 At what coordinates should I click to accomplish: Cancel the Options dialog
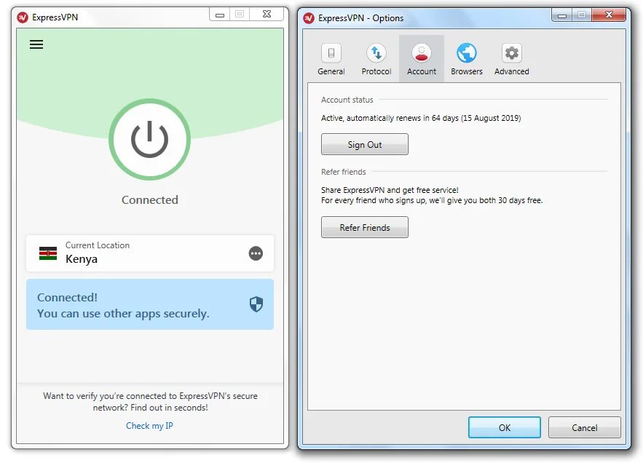point(584,427)
